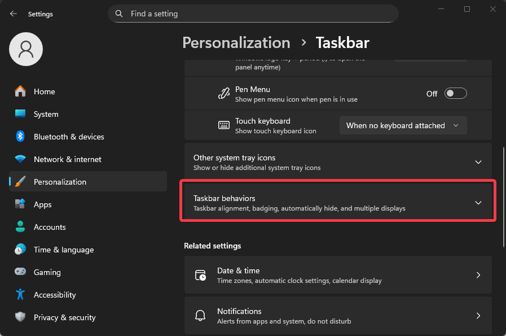Click the Time & language globe icon
Image resolution: width=506 pixels, height=336 pixels.
coord(20,250)
